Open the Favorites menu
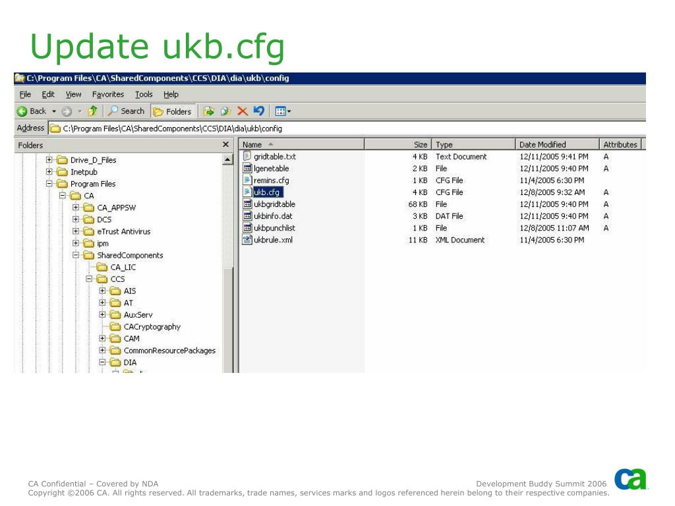Image resolution: width=675 pixels, height=506 pixels. [x=108, y=94]
